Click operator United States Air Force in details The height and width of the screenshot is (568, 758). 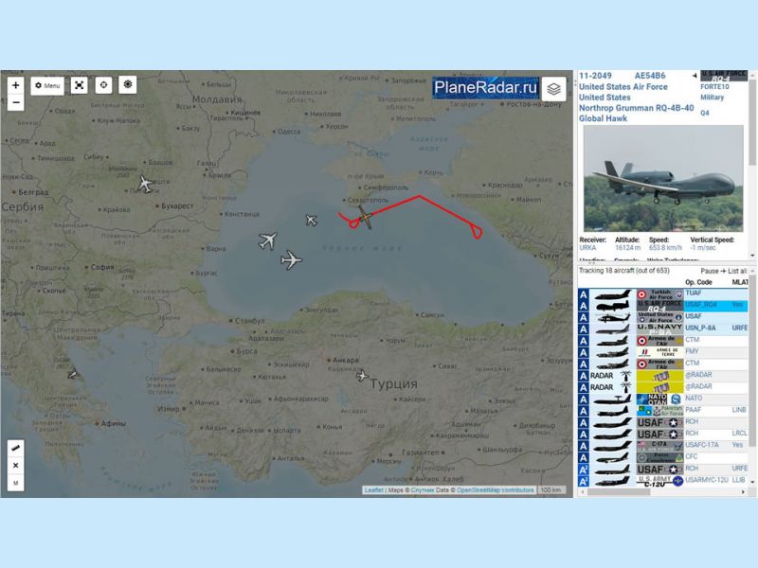[623, 87]
